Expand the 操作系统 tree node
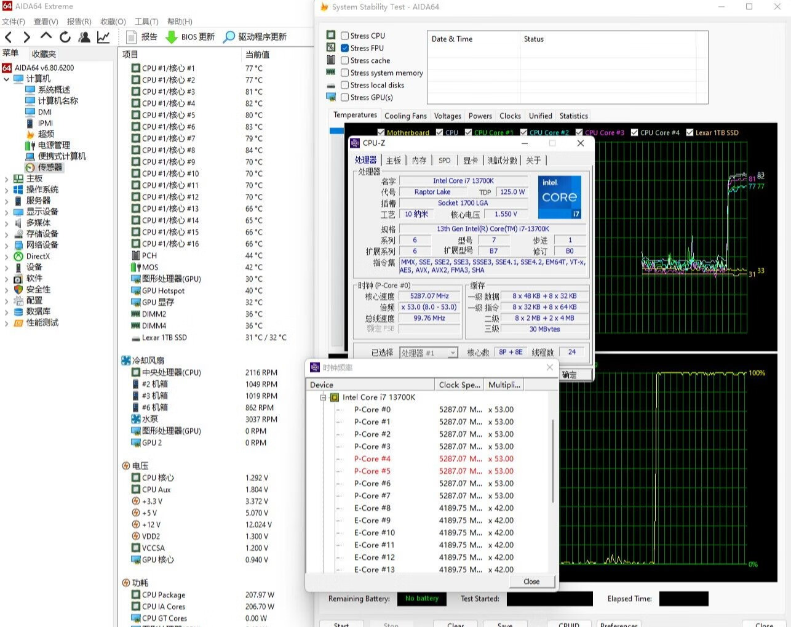791x627 pixels. tap(6, 190)
